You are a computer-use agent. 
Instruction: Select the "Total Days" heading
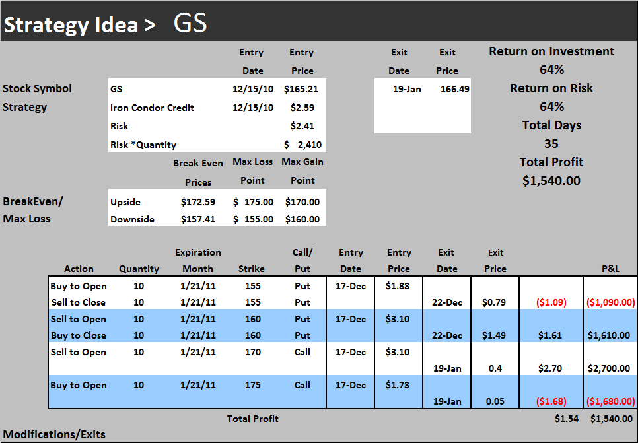click(x=551, y=125)
